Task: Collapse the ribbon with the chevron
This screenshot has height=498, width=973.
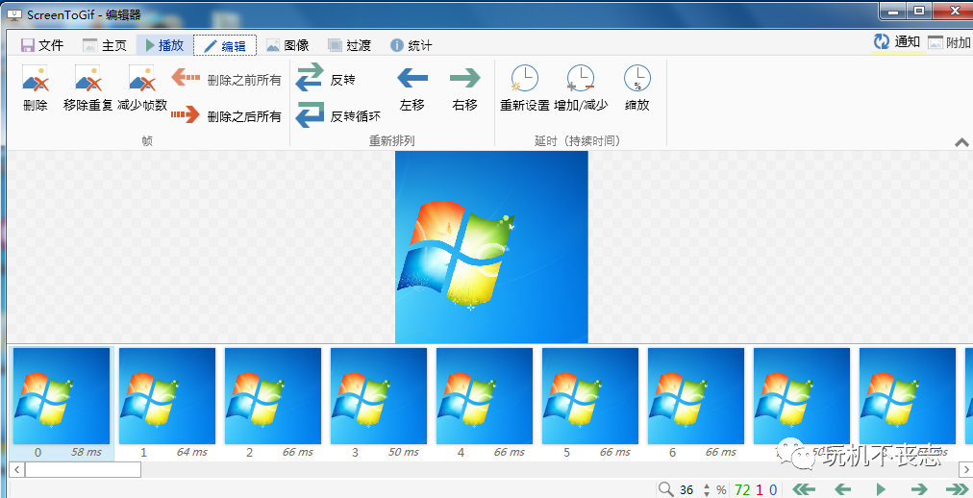Action: [x=961, y=142]
